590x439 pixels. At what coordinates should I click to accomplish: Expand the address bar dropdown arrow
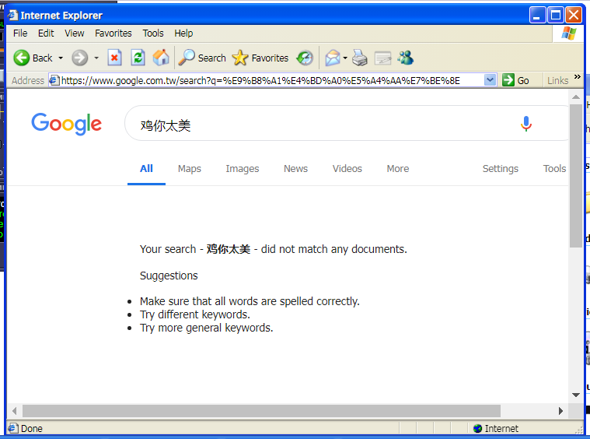(490, 80)
